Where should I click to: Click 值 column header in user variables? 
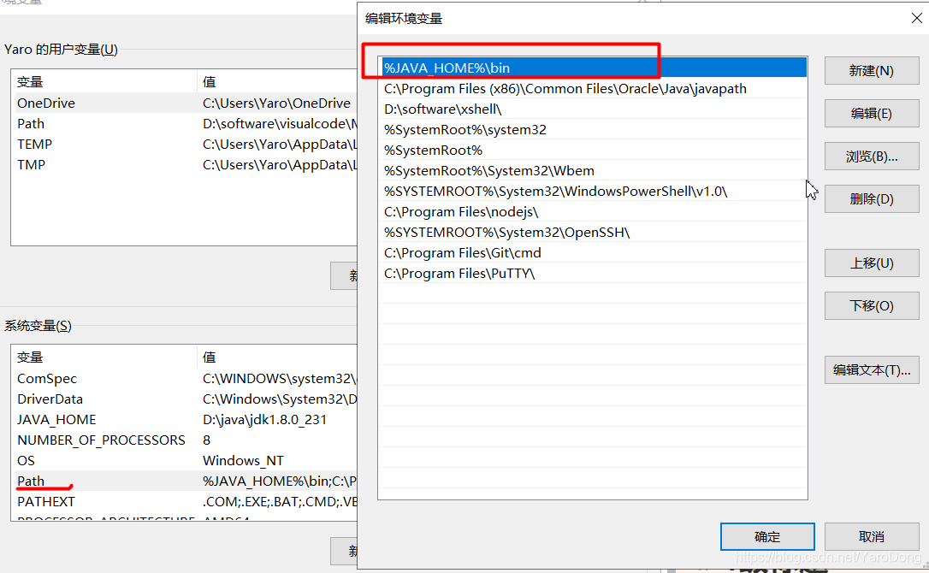pyautogui.click(x=277, y=82)
